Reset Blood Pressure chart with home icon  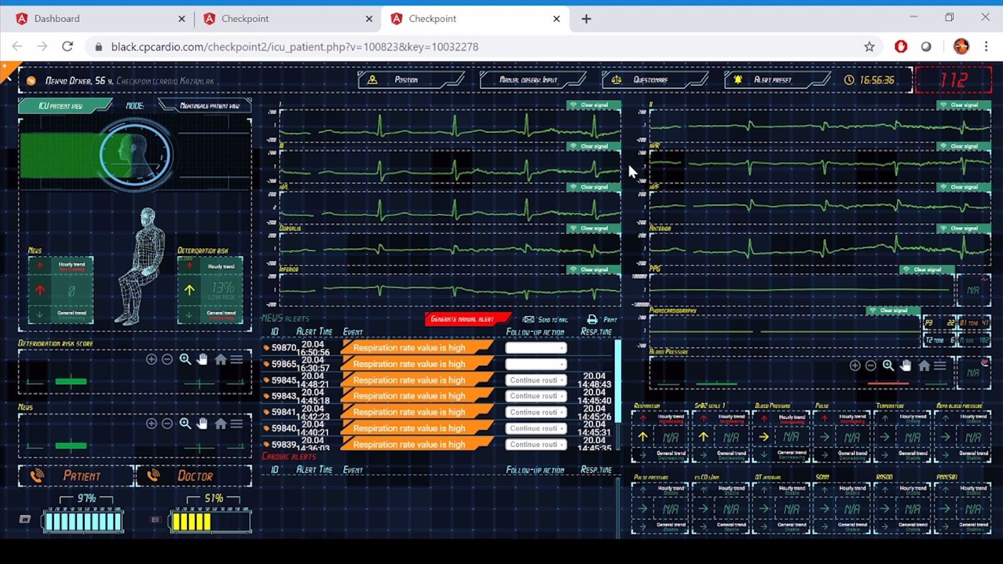click(x=924, y=366)
